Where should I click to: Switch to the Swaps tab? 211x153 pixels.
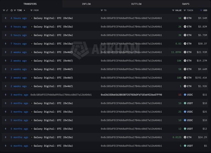point(186,4)
